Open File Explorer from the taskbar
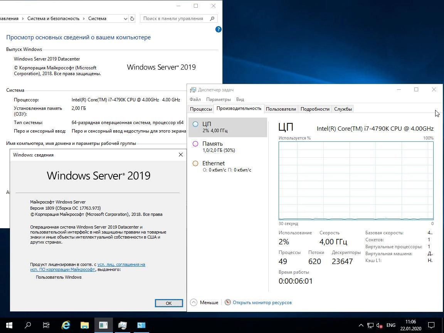 84,325
